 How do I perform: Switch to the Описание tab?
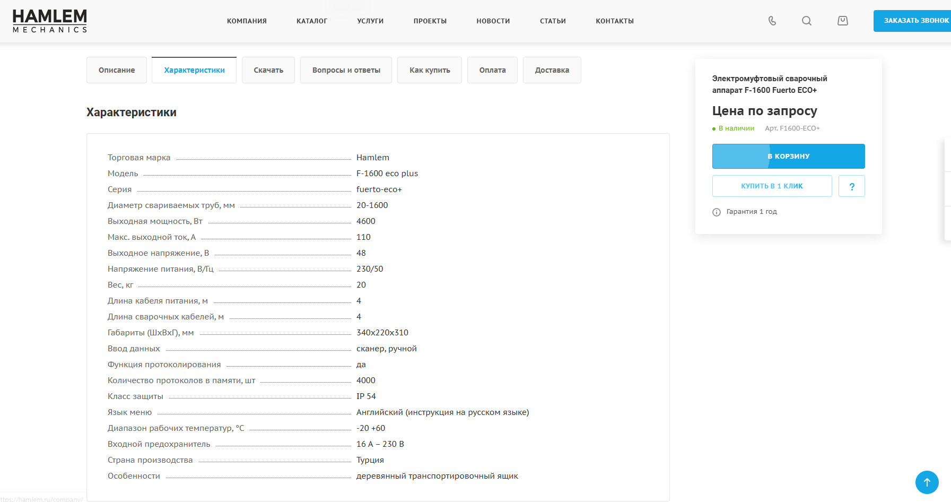pos(117,70)
